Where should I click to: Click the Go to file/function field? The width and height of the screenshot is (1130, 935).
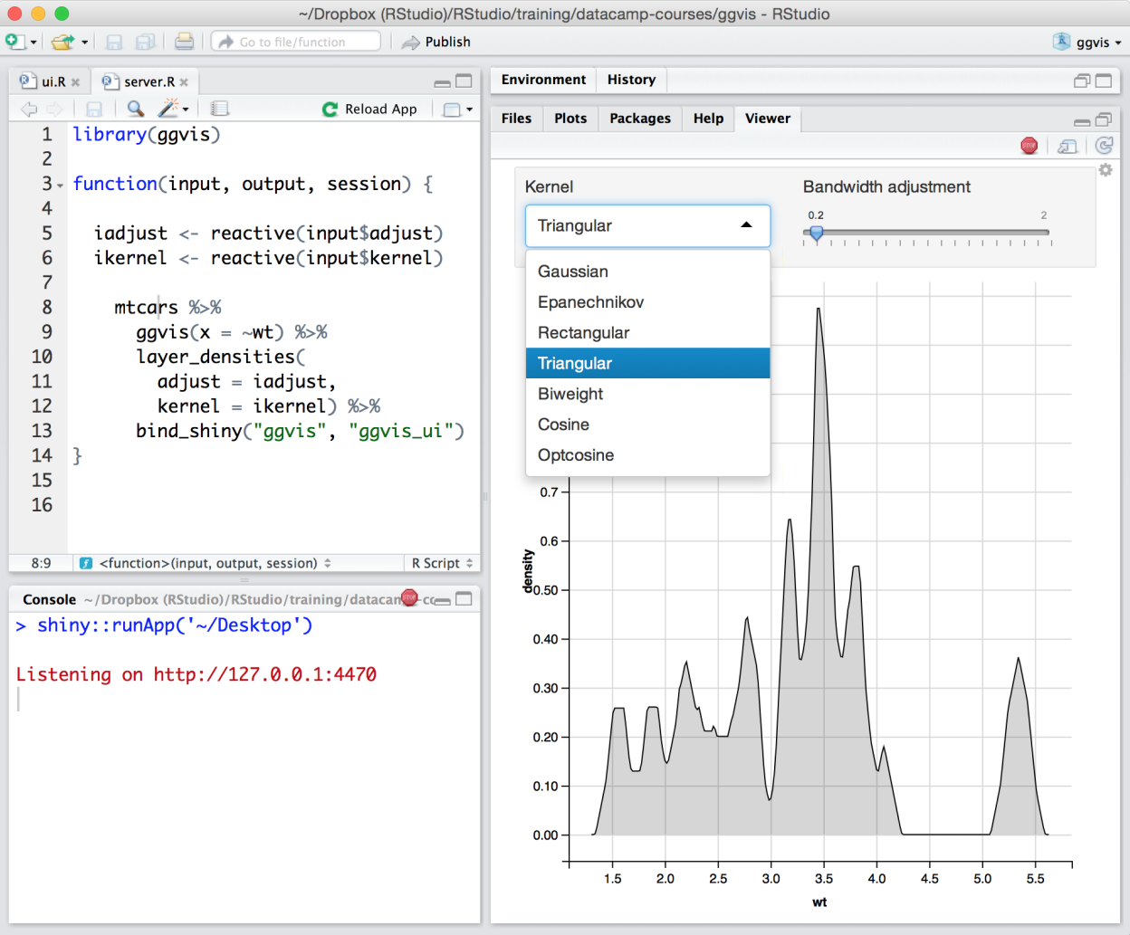[296, 42]
